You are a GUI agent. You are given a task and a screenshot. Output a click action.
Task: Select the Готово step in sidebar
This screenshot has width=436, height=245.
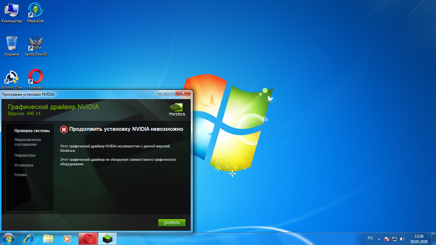click(x=20, y=175)
